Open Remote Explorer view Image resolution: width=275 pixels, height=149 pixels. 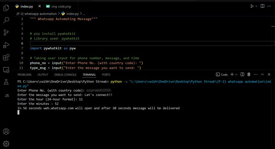(x=6, y=70)
